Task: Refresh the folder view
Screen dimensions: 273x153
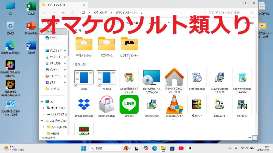Action: tap(73, 13)
